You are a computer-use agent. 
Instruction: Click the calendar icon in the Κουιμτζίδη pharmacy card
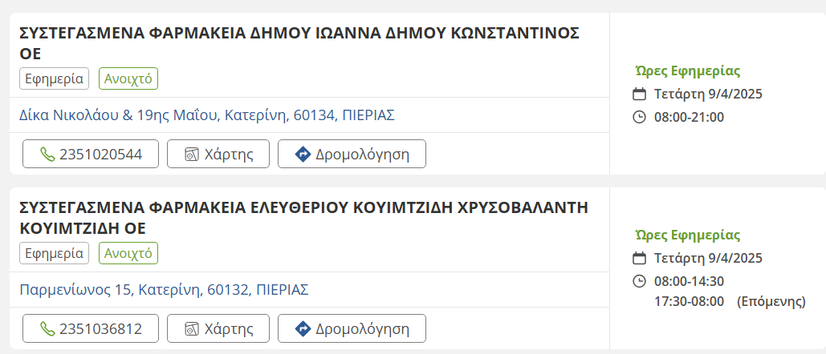[x=640, y=258]
